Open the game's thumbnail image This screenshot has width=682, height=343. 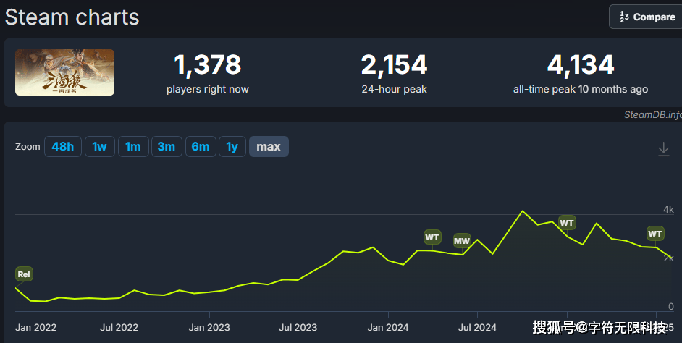coord(64,72)
